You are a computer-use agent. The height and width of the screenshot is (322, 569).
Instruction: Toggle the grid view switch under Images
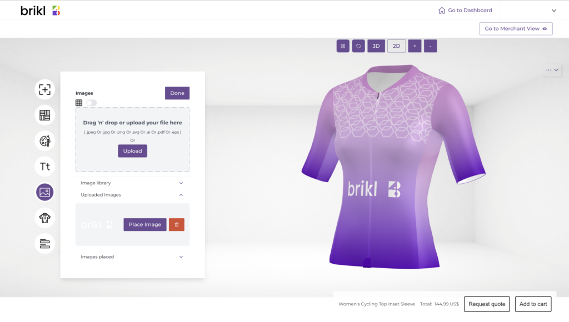(92, 103)
